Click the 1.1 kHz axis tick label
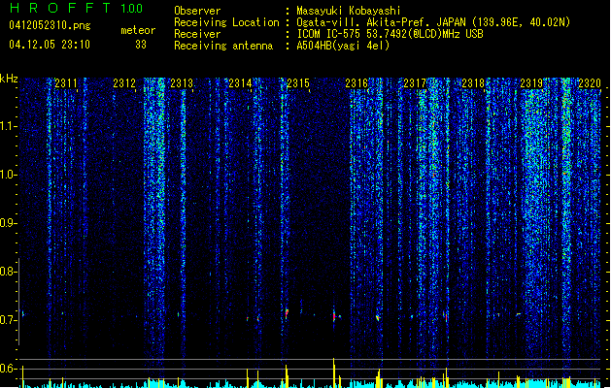 [9, 126]
